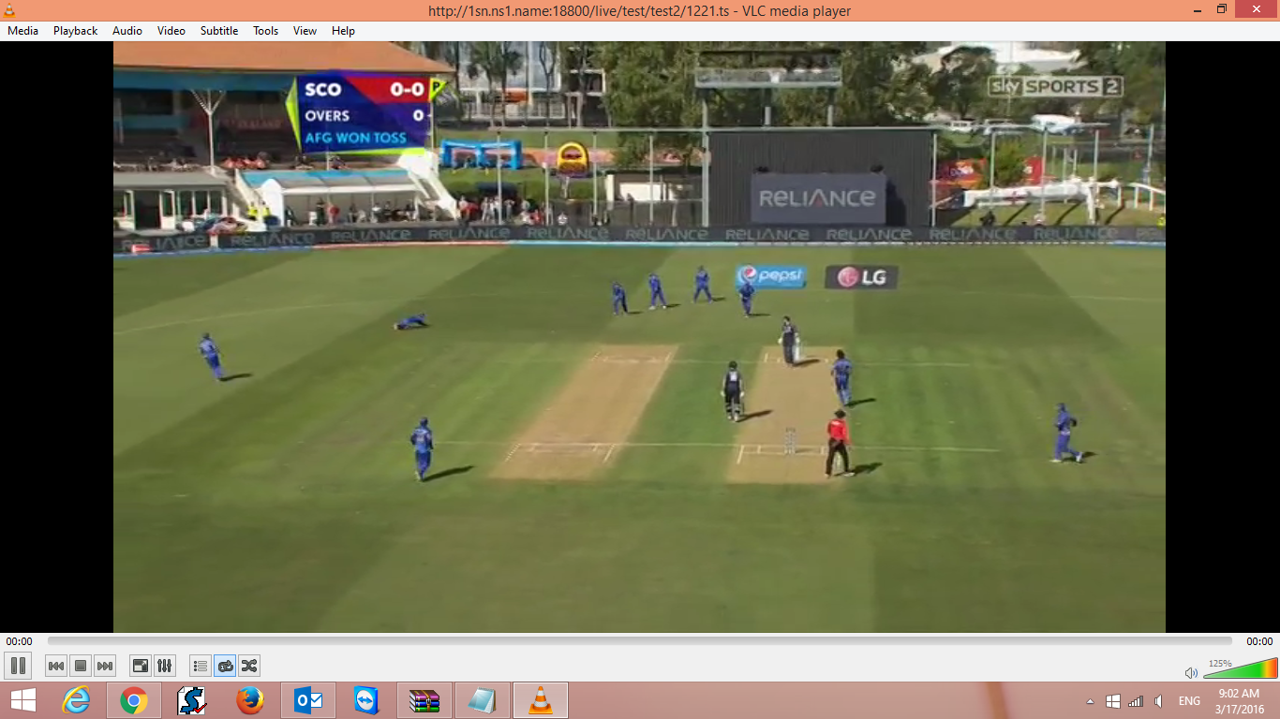Click the video playback area
Image resolution: width=1280 pixels, height=719 pixels.
click(x=639, y=337)
